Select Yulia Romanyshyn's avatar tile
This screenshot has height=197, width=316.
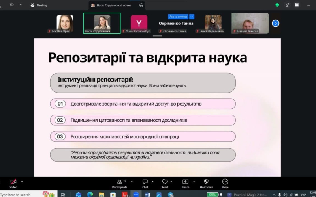click(139, 24)
